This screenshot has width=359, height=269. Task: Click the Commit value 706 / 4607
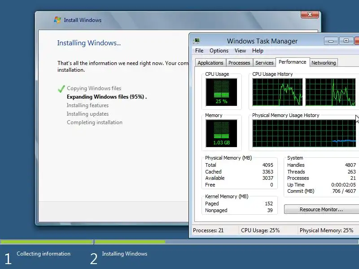tap(344, 191)
